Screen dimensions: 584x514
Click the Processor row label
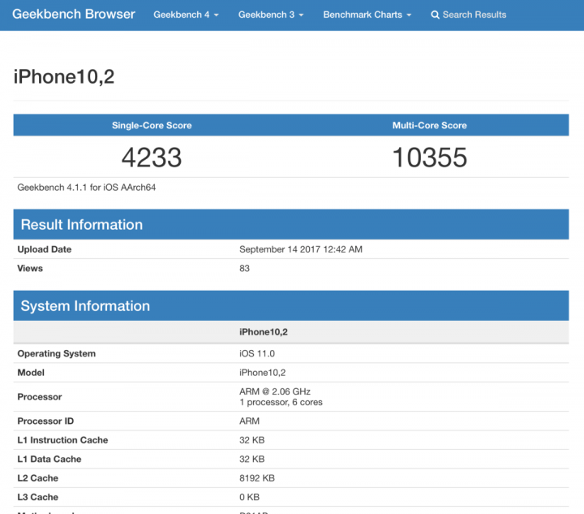(40, 396)
